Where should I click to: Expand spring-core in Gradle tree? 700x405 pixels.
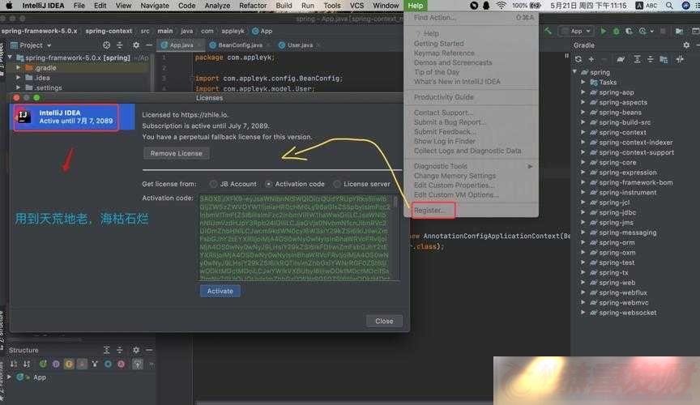click(583, 163)
